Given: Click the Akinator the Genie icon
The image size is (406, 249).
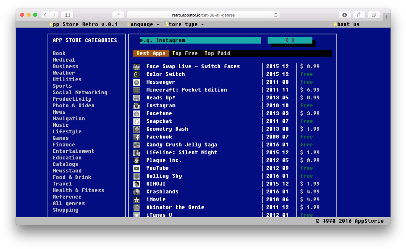Looking at the screenshot, I should click(x=136, y=208).
